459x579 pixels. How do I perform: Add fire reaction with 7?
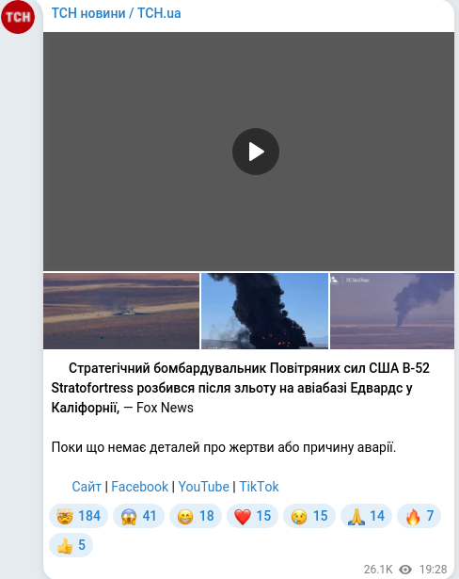[x=419, y=516]
